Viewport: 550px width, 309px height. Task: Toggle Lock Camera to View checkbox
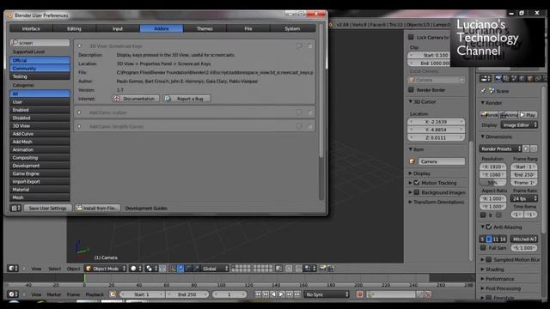(411, 37)
